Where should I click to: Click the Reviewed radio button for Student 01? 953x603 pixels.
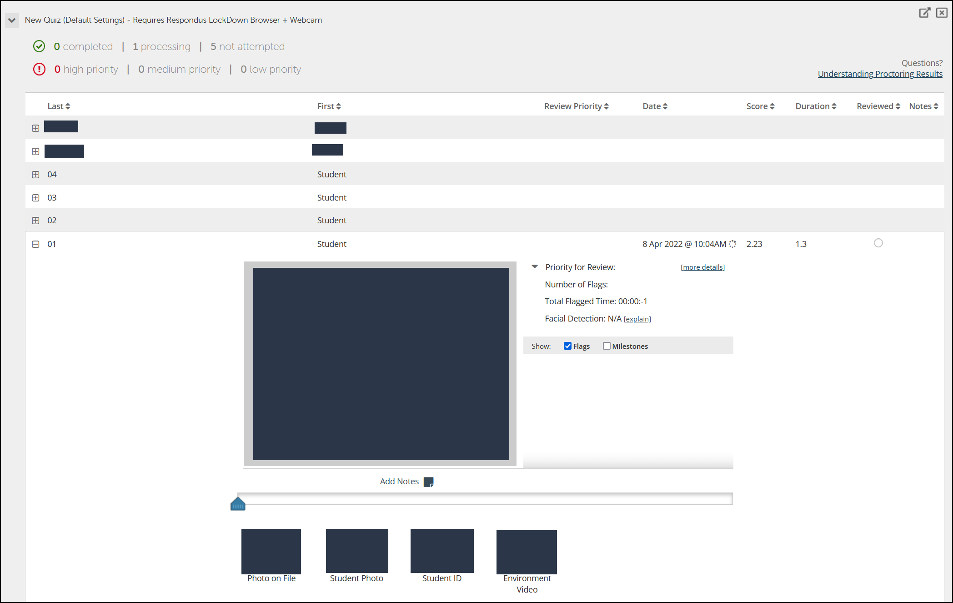coord(878,242)
